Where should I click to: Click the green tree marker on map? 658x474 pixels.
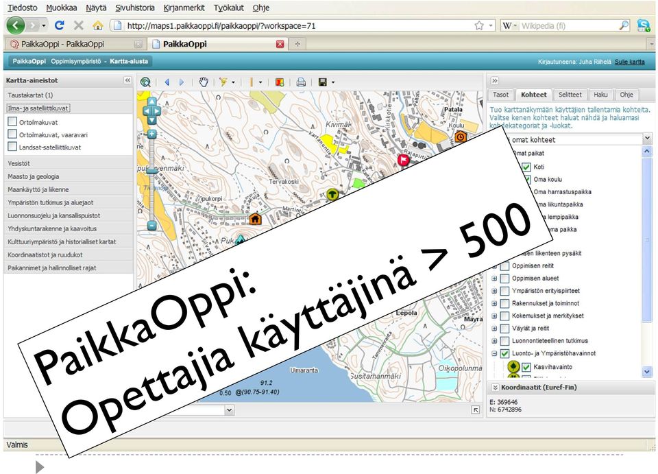click(332, 195)
